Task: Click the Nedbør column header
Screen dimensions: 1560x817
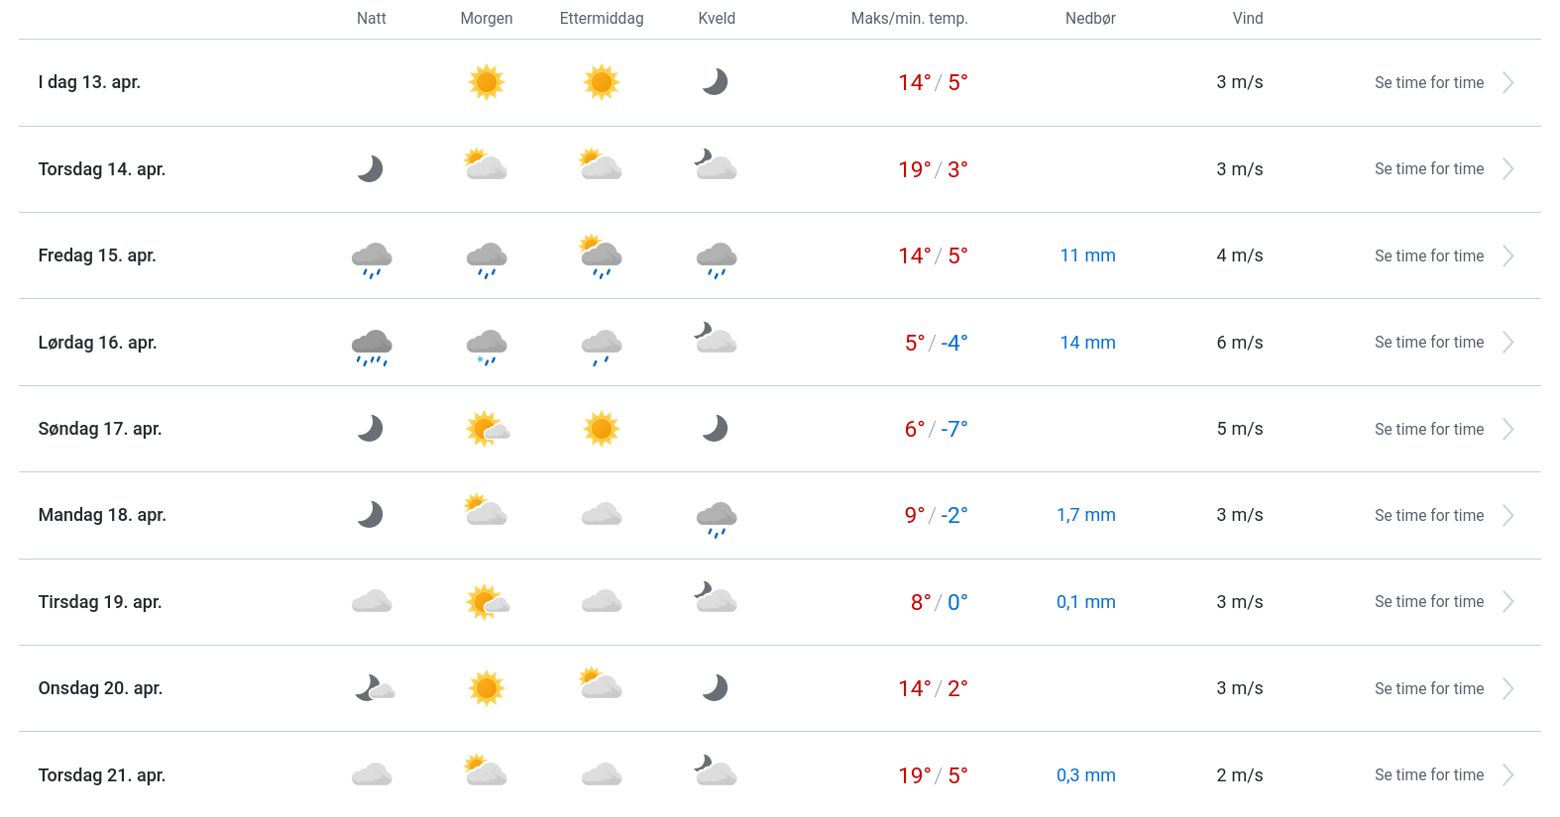Action: [1090, 19]
